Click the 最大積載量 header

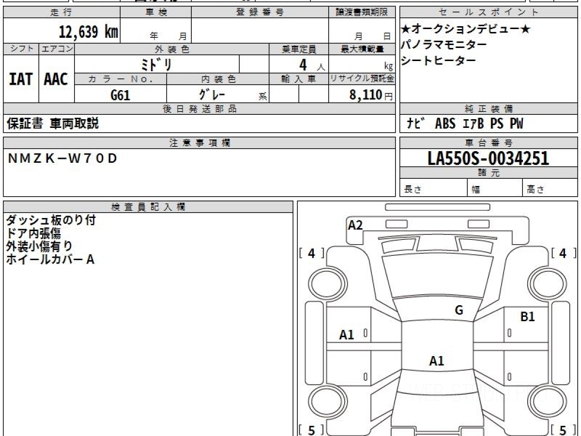click(x=362, y=49)
